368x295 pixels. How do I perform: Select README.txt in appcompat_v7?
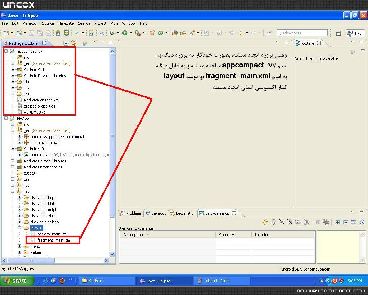34,112
